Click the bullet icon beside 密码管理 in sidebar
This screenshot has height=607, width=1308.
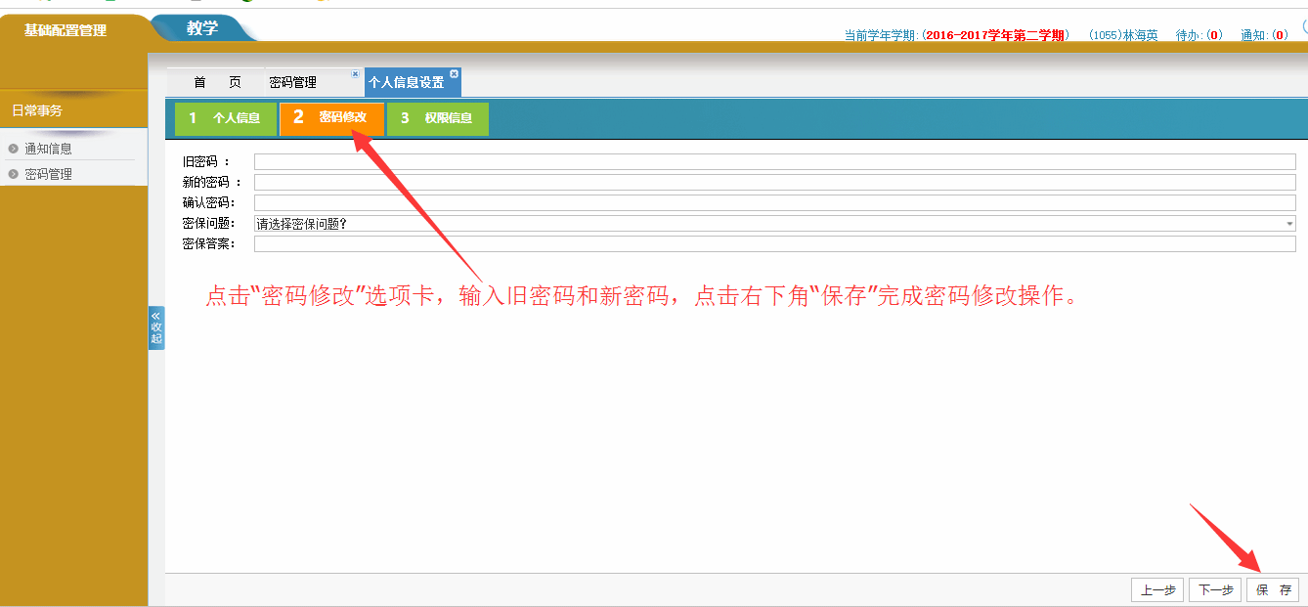[14, 174]
